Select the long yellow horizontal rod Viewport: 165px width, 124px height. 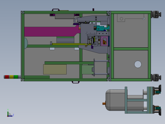tap(70, 44)
